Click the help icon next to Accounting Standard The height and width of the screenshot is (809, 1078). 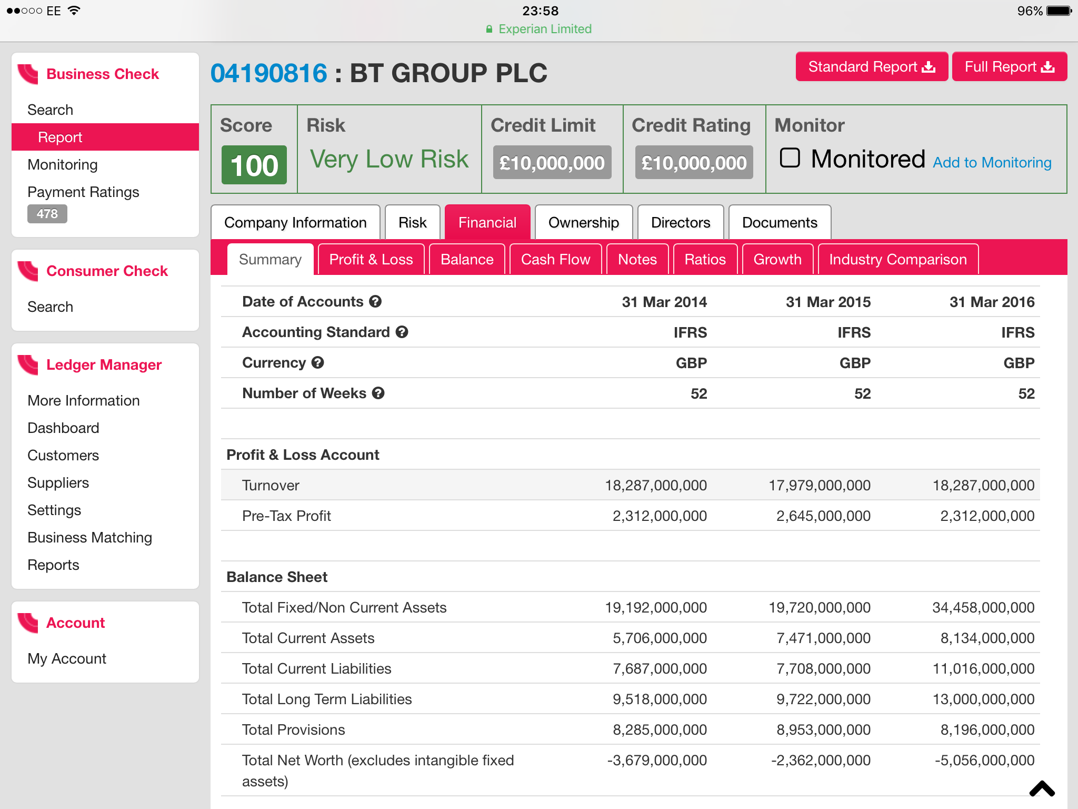point(402,332)
